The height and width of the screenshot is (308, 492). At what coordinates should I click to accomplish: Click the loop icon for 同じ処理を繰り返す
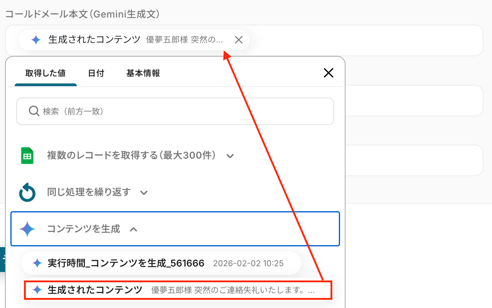(x=27, y=193)
